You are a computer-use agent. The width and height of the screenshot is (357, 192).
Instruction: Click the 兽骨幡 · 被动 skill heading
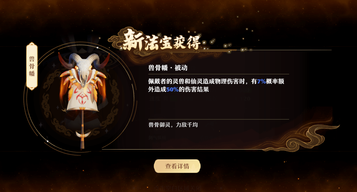(168, 68)
